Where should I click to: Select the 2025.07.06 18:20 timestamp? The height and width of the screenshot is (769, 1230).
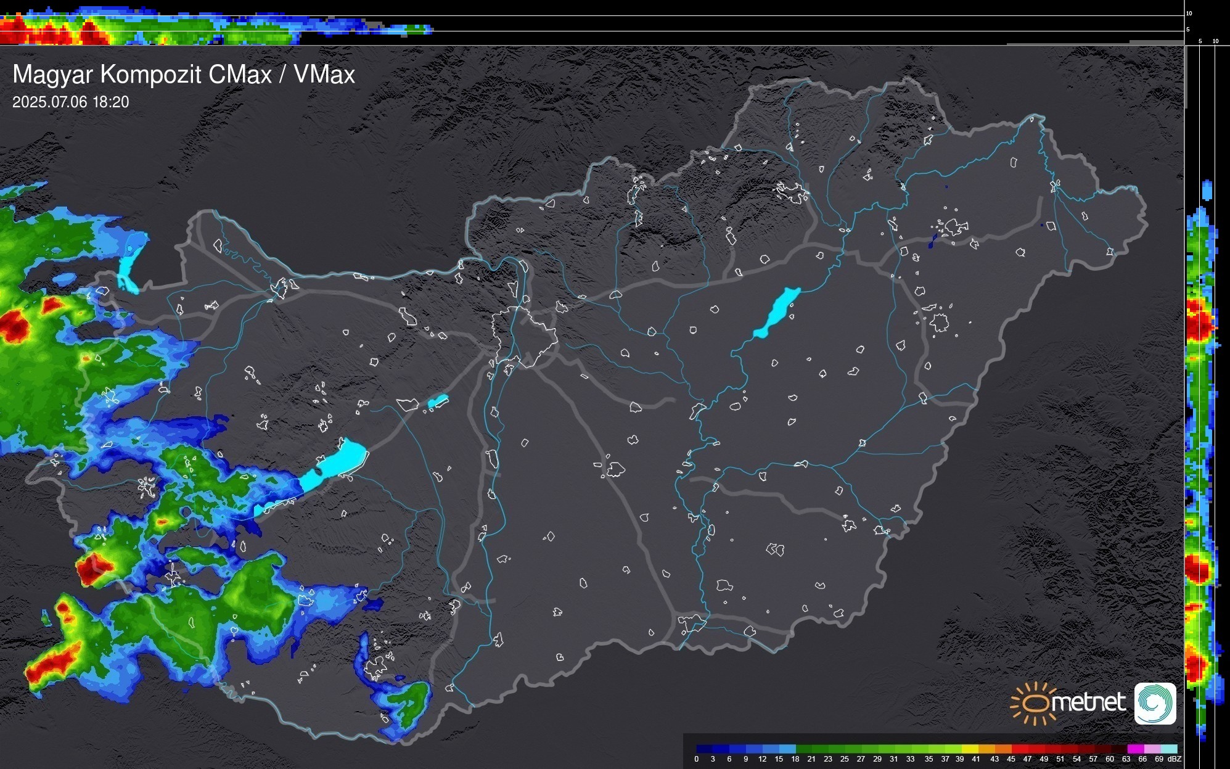click(71, 102)
